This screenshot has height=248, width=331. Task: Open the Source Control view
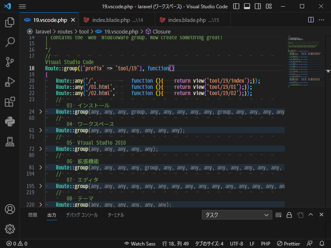pyautogui.click(x=10, y=62)
